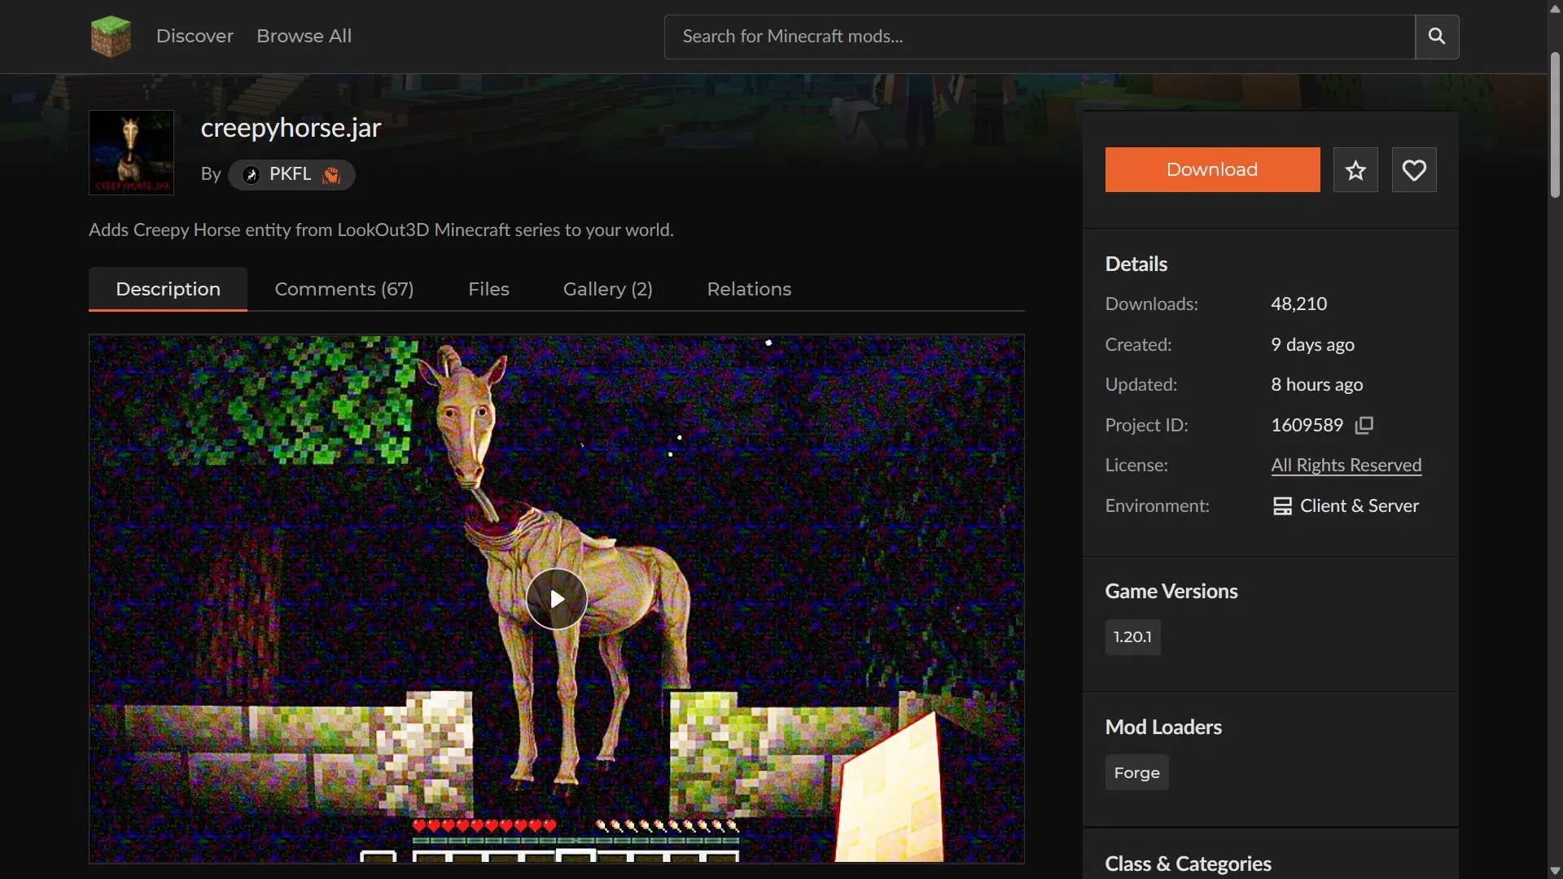Viewport: 1563px width, 879px height.
Task: Click the orange Download button
Action: click(1212, 170)
